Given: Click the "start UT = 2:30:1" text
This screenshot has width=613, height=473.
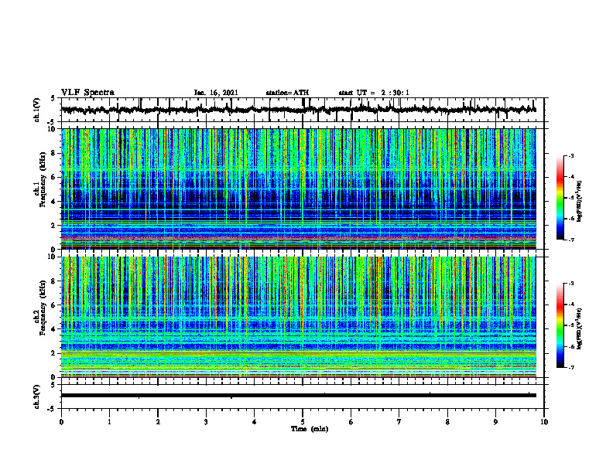Looking at the screenshot, I should tap(374, 93).
